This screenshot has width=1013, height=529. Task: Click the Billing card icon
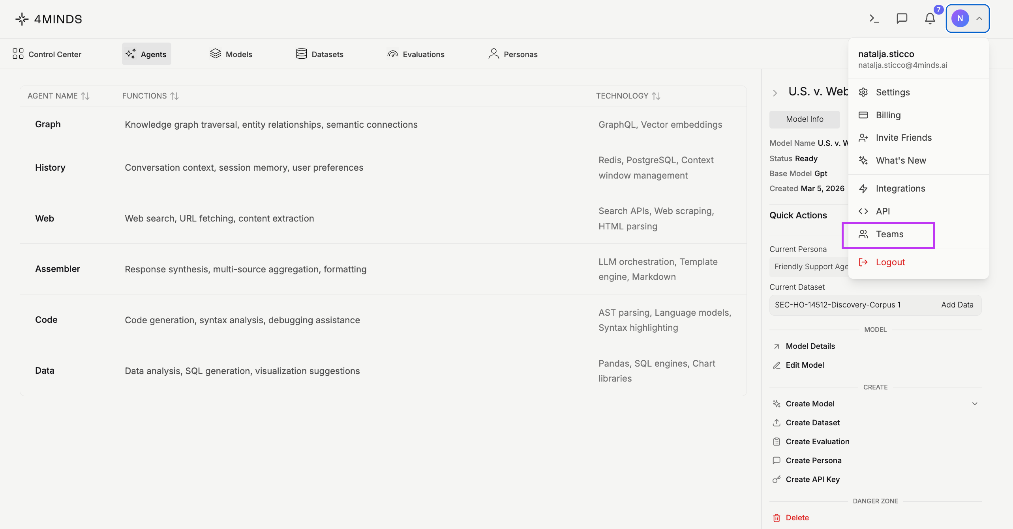[863, 115]
